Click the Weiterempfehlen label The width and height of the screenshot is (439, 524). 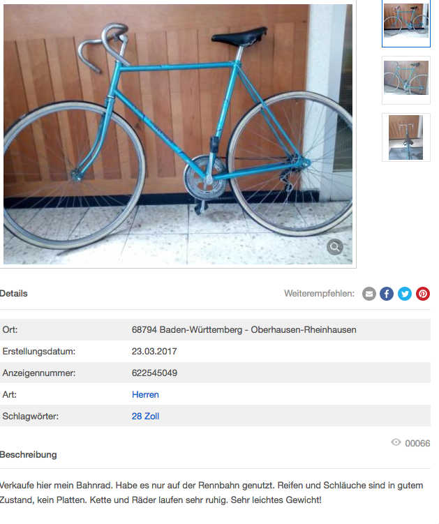tap(319, 294)
